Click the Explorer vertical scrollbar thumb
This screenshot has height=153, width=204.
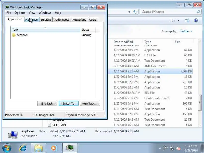tap(200, 103)
